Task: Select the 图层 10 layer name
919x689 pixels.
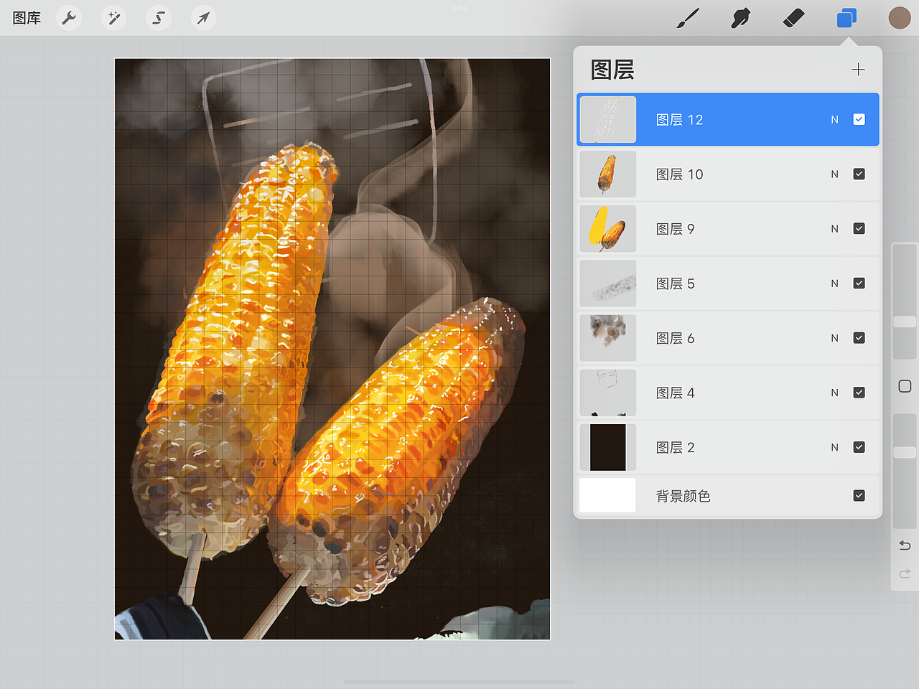Action: [679, 174]
